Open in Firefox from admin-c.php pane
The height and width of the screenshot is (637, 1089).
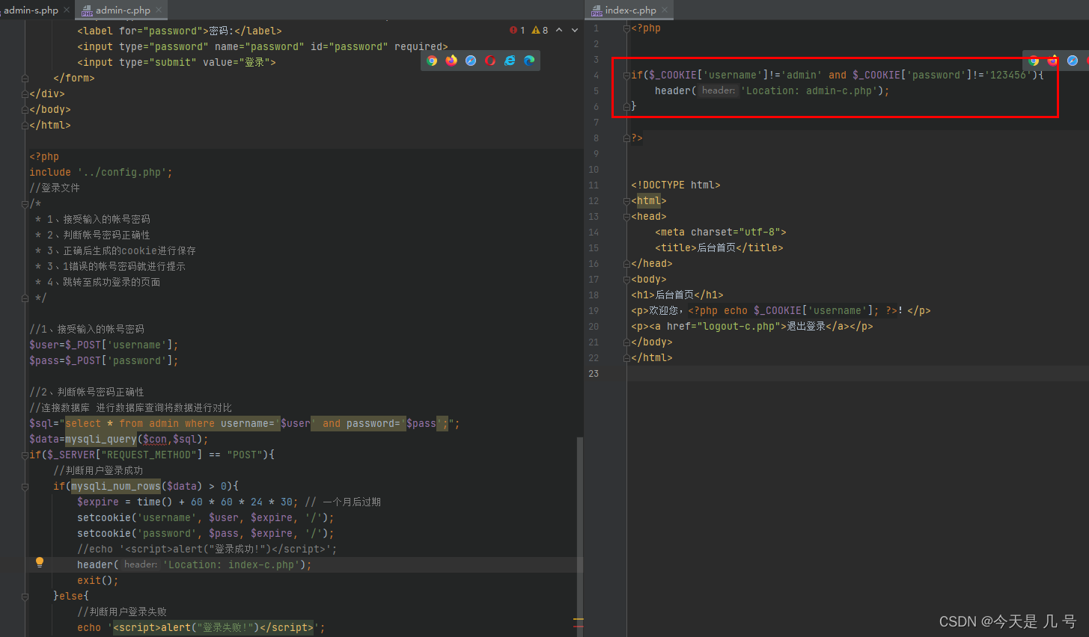pos(451,61)
